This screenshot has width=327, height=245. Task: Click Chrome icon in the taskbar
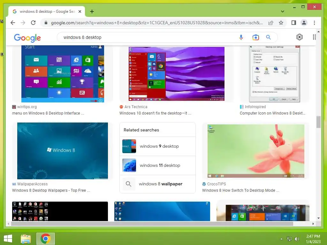(x=46, y=239)
